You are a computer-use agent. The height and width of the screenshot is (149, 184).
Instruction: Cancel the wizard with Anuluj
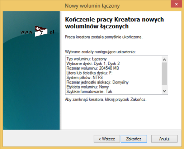(x=164, y=139)
